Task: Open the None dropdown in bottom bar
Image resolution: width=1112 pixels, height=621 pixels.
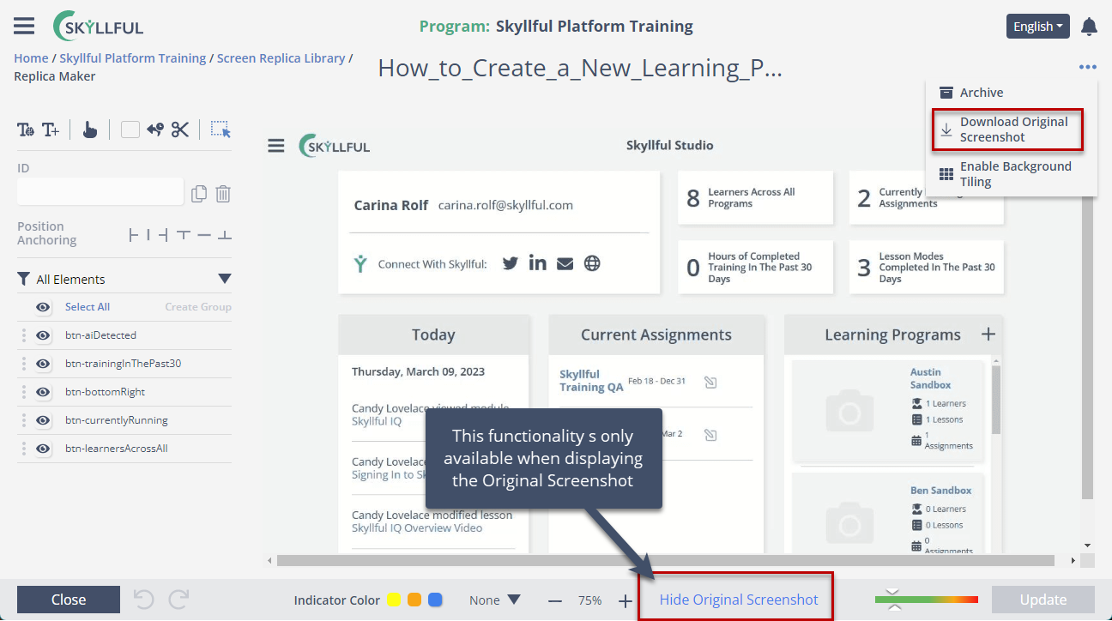Action: tap(495, 600)
